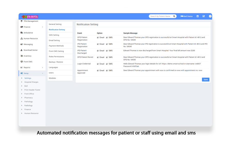232x147 pixels.
Task: Toggle Email for IPD Patient Registration
Action: (x=98, y=44)
